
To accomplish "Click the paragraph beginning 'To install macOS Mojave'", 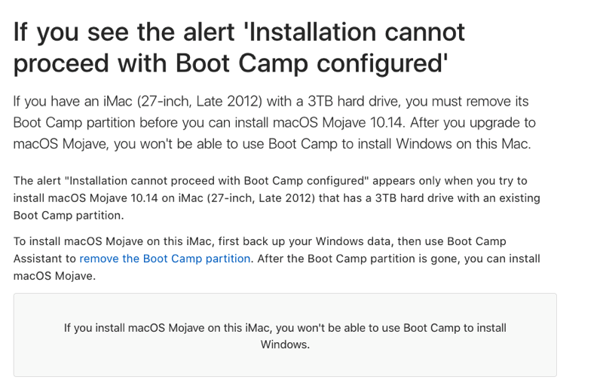I will pyautogui.click(x=277, y=259).
